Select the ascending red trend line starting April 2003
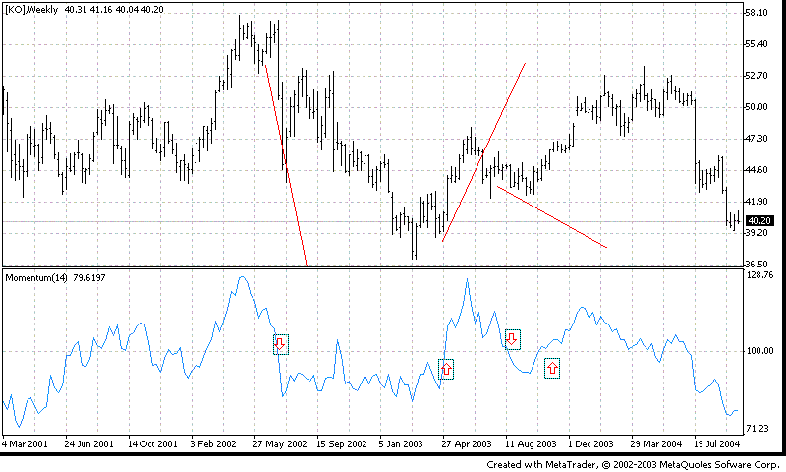 click(x=483, y=152)
